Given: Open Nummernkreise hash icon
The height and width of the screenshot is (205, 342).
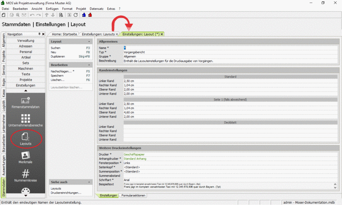Looking at the screenshot, I should tap(26, 176).
